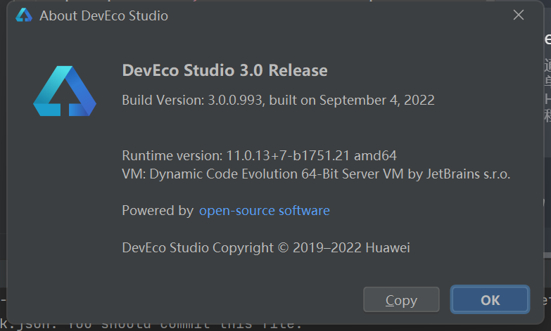Open the open-source software link
551x331 pixels.
coord(265,211)
